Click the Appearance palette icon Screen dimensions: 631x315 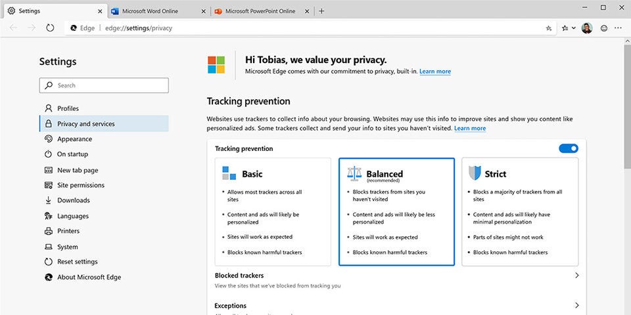tap(48, 138)
